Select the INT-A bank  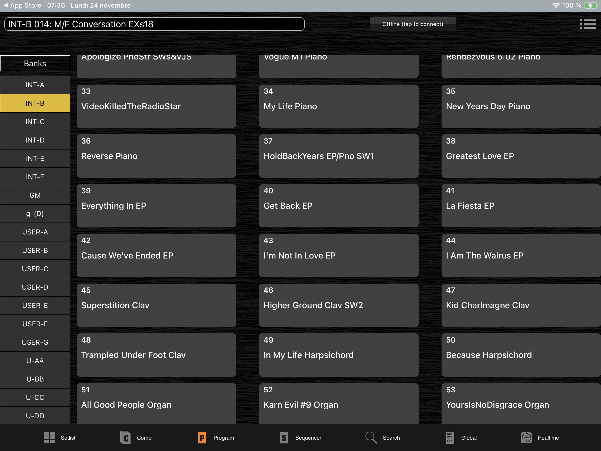35,85
